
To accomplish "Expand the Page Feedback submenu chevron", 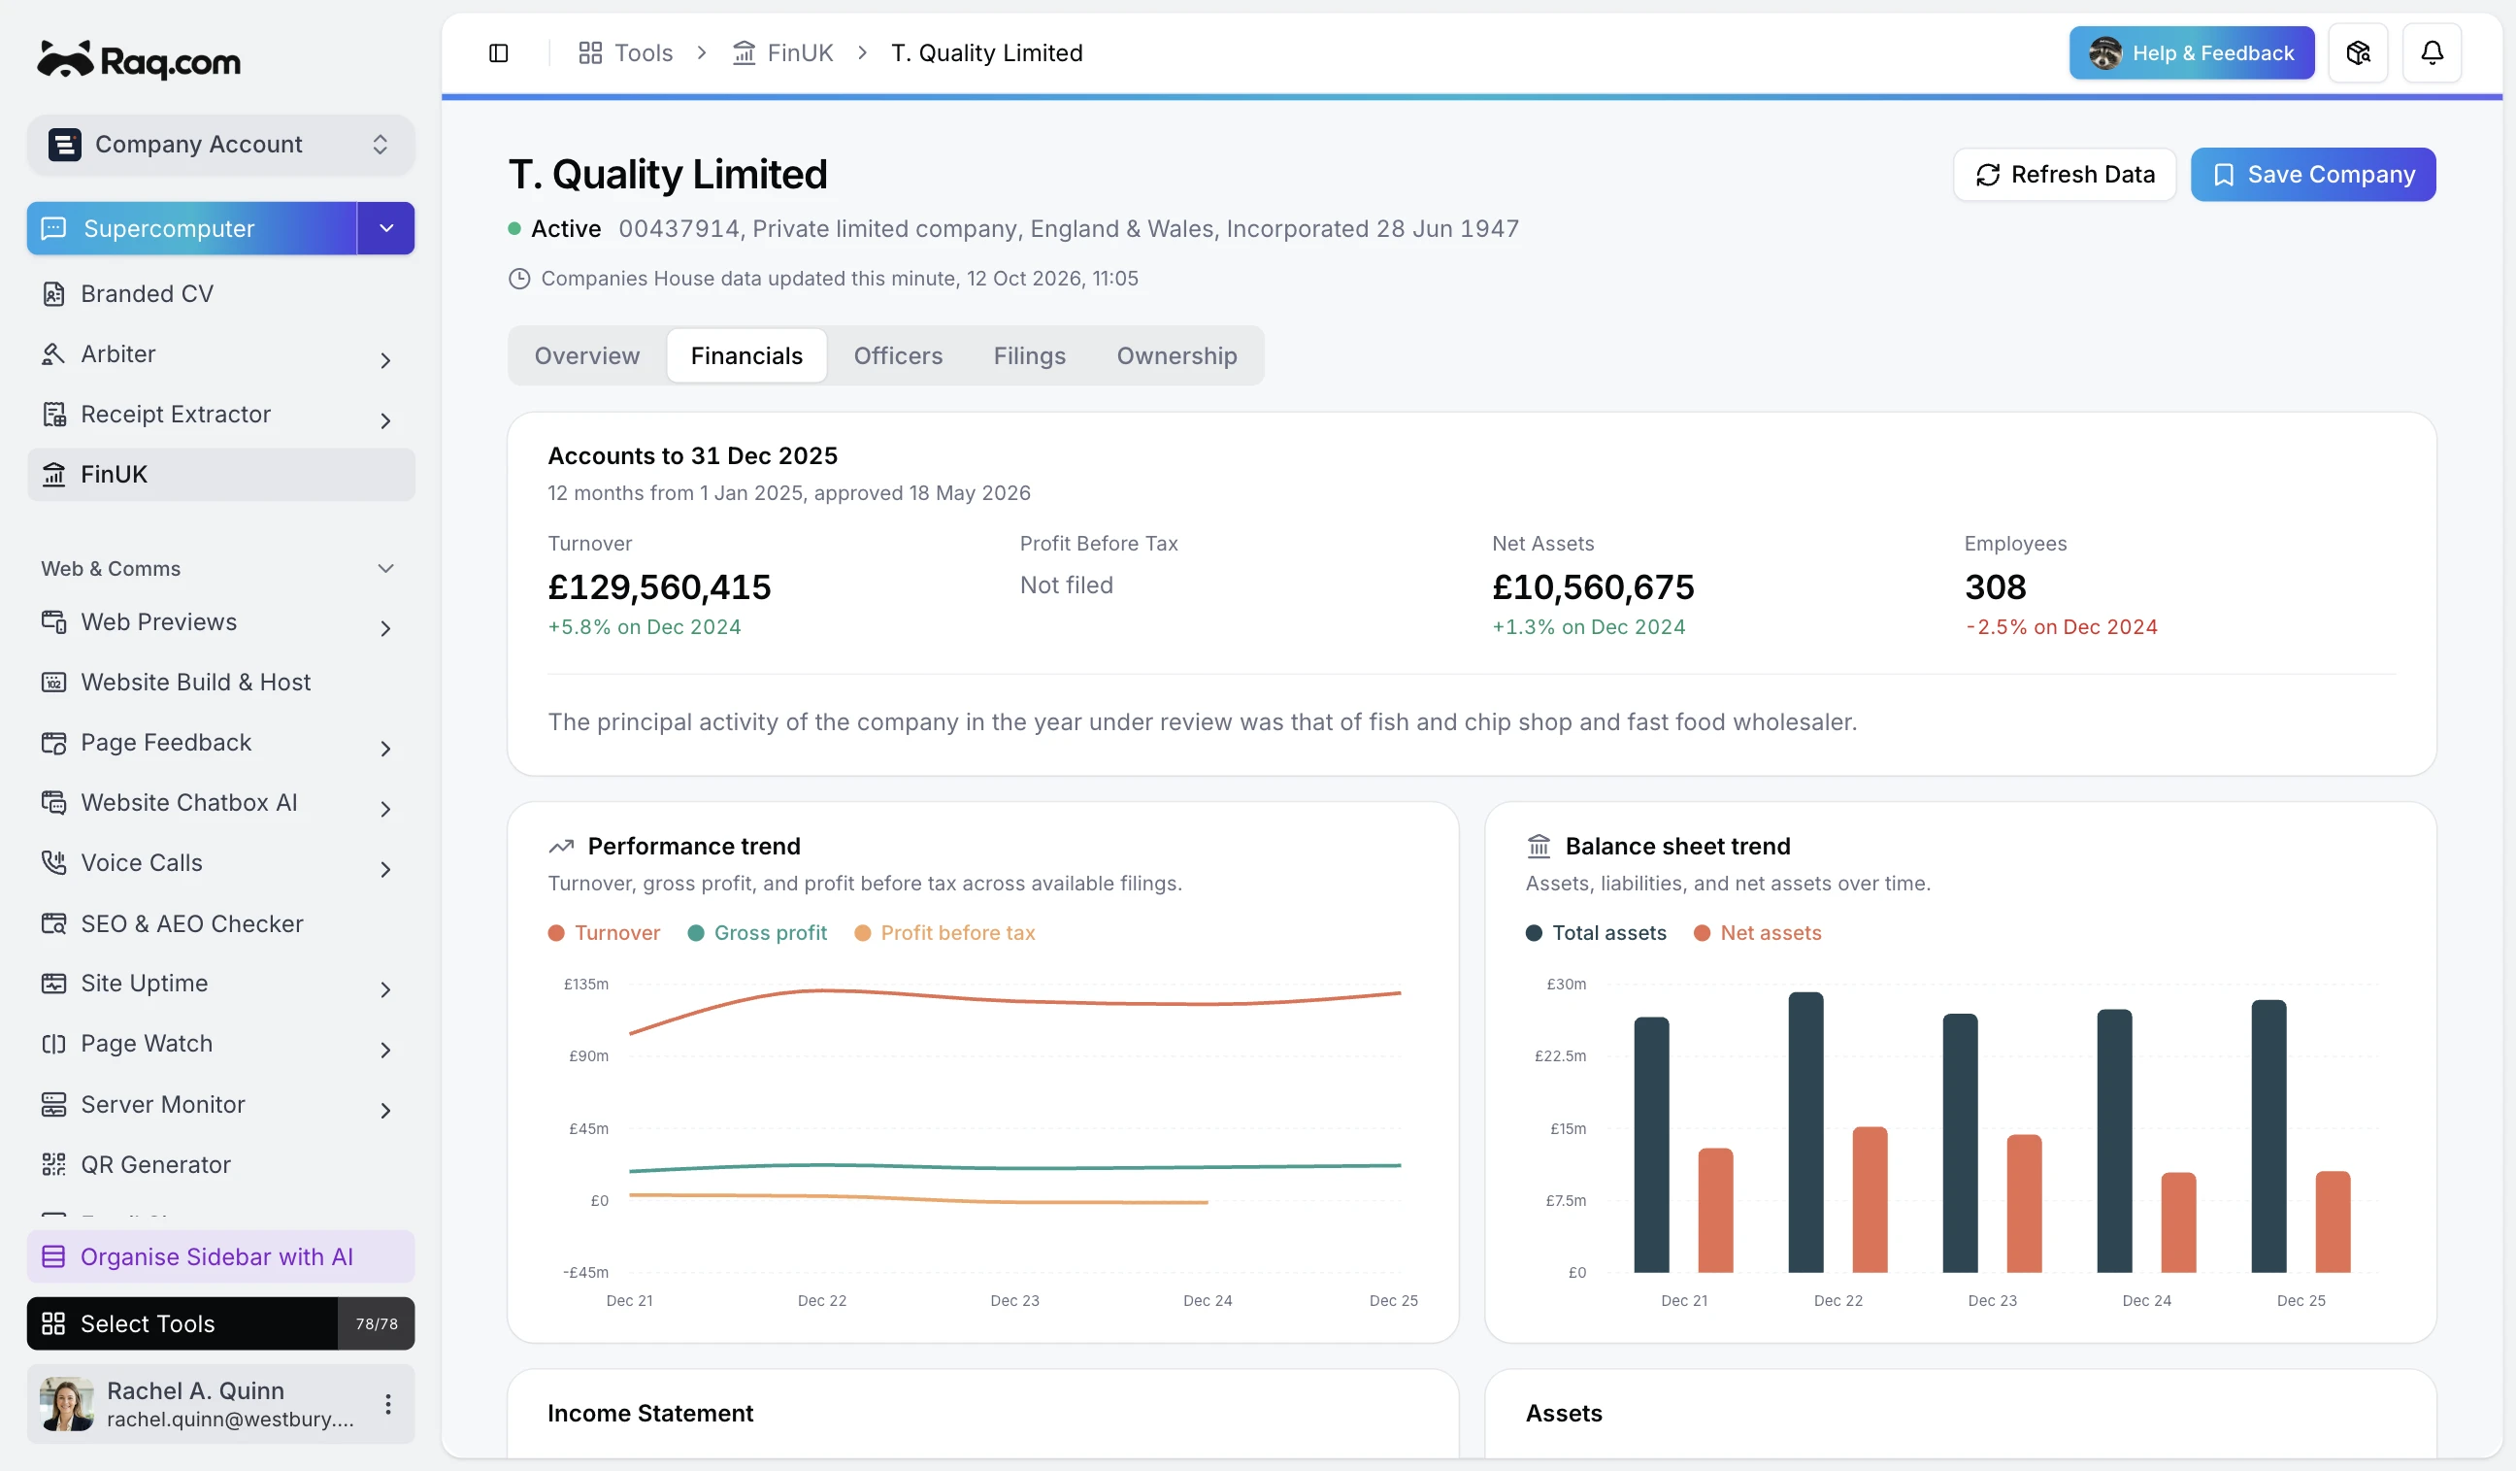I will coord(385,749).
